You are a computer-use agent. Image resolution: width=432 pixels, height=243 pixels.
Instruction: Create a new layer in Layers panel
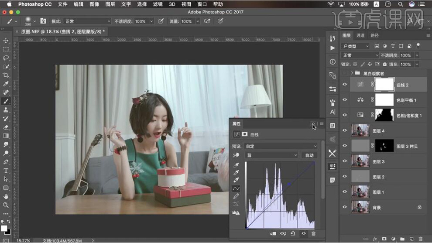[411, 239]
